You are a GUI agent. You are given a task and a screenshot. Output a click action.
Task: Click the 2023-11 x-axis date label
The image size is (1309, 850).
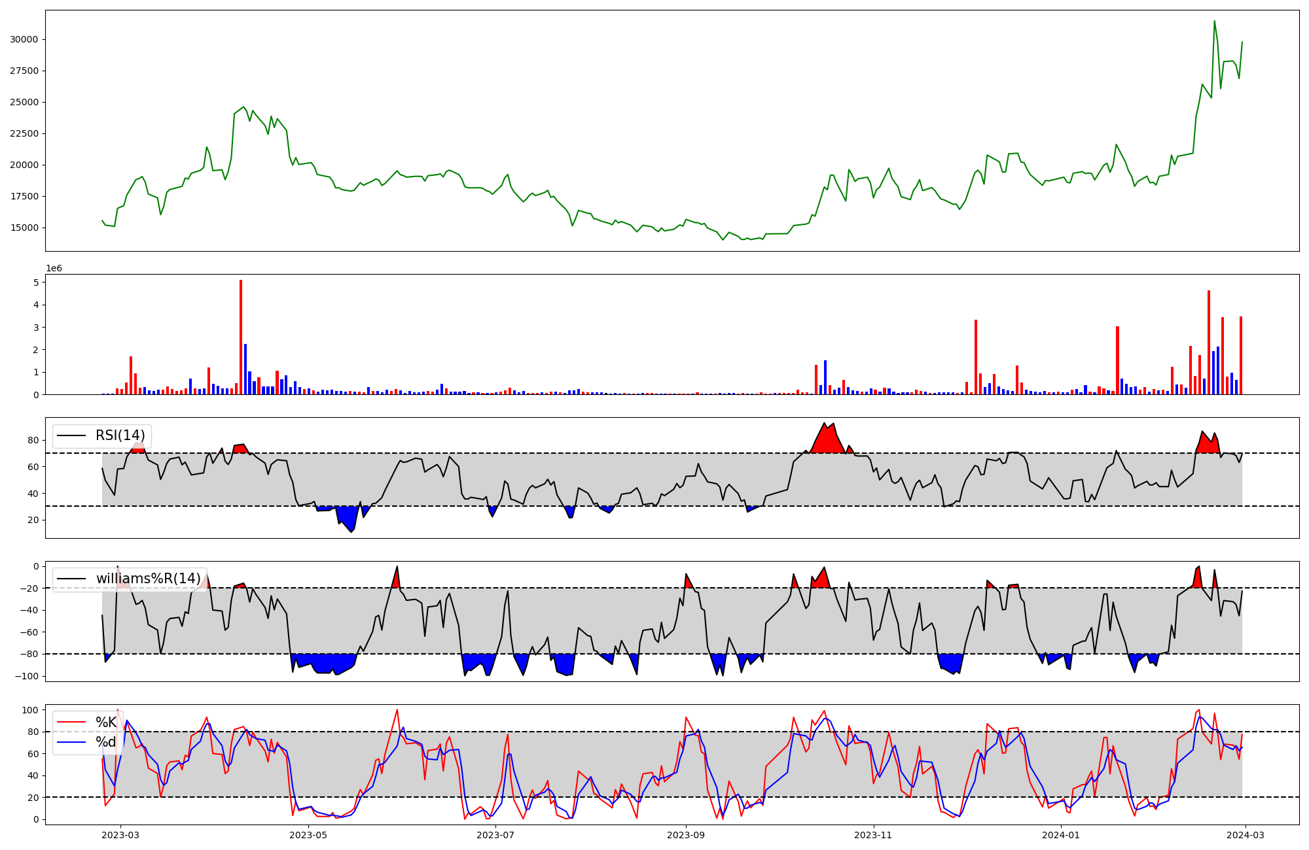(x=874, y=835)
